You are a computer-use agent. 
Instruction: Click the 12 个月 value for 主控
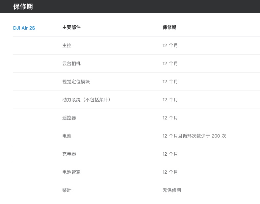tap(170, 45)
